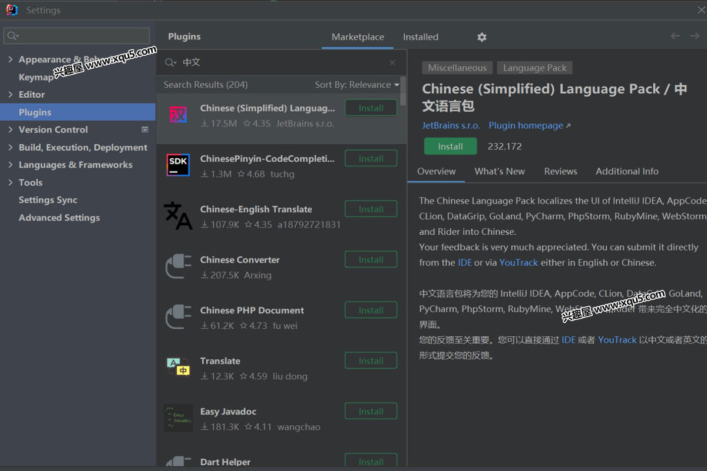Image resolution: width=707 pixels, height=471 pixels.
Task: Click version number 232.172
Action: (505, 146)
